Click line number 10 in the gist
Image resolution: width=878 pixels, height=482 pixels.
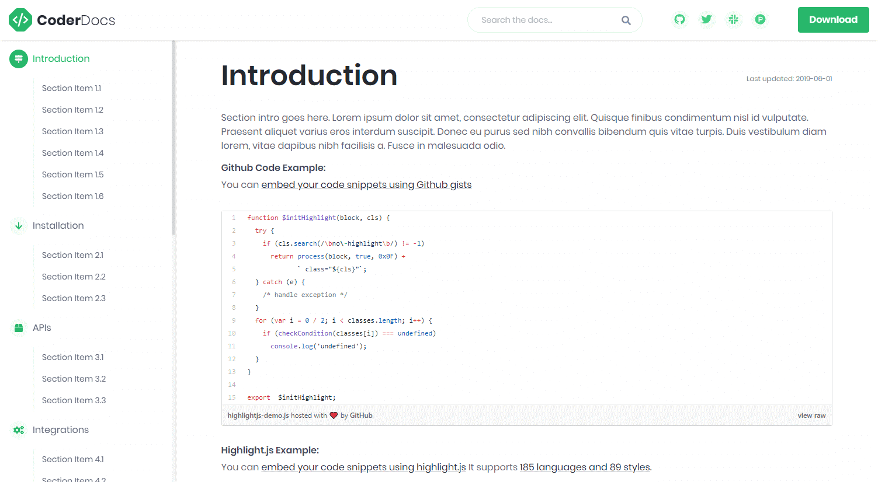232,333
